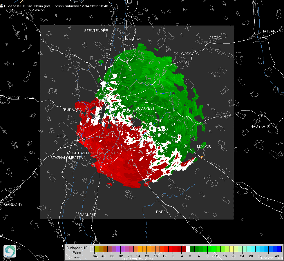Click the SZIGETSZENTMIKLÓS town label
The width and height of the screenshot is (284, 261).
(86, 153)
